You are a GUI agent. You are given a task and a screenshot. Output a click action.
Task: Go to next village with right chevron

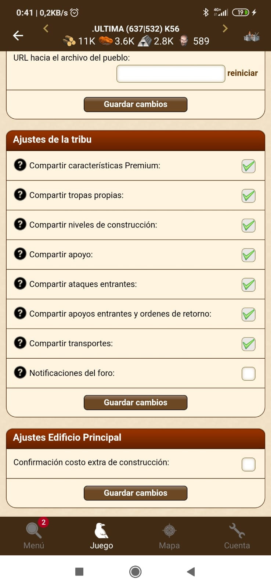[225, 28]
